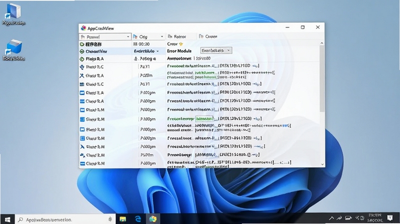Click the Error Module label
This screenshot has height=224, width=400.
[179, 51]
